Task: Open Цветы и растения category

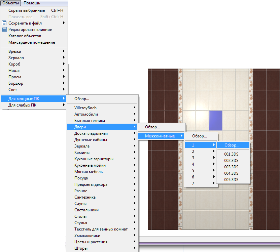Action: pos(102,242)
